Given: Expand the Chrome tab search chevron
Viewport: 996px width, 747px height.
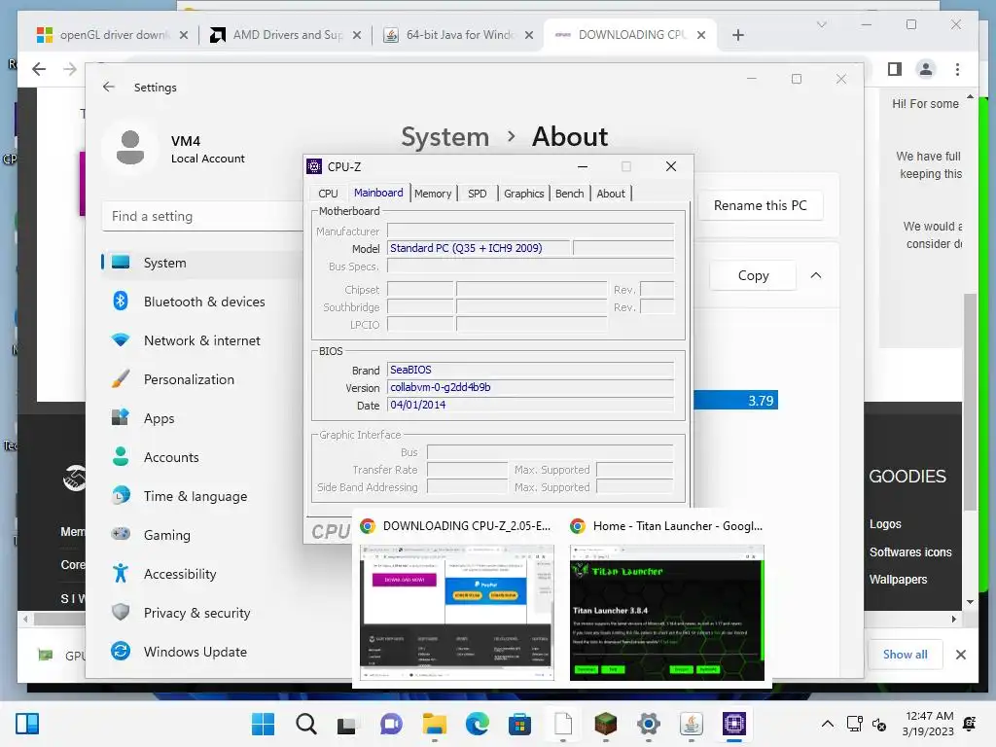Looking at the screenshot, I should click(x=821, y=24).
